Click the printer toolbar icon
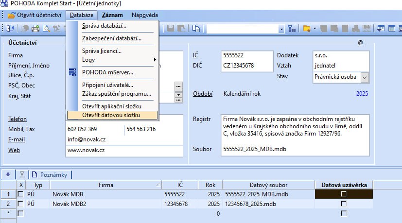The width and height of the screenshot is (402, 223). [35, 29]
